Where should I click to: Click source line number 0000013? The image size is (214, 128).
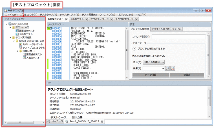click(x=57, y=60)
